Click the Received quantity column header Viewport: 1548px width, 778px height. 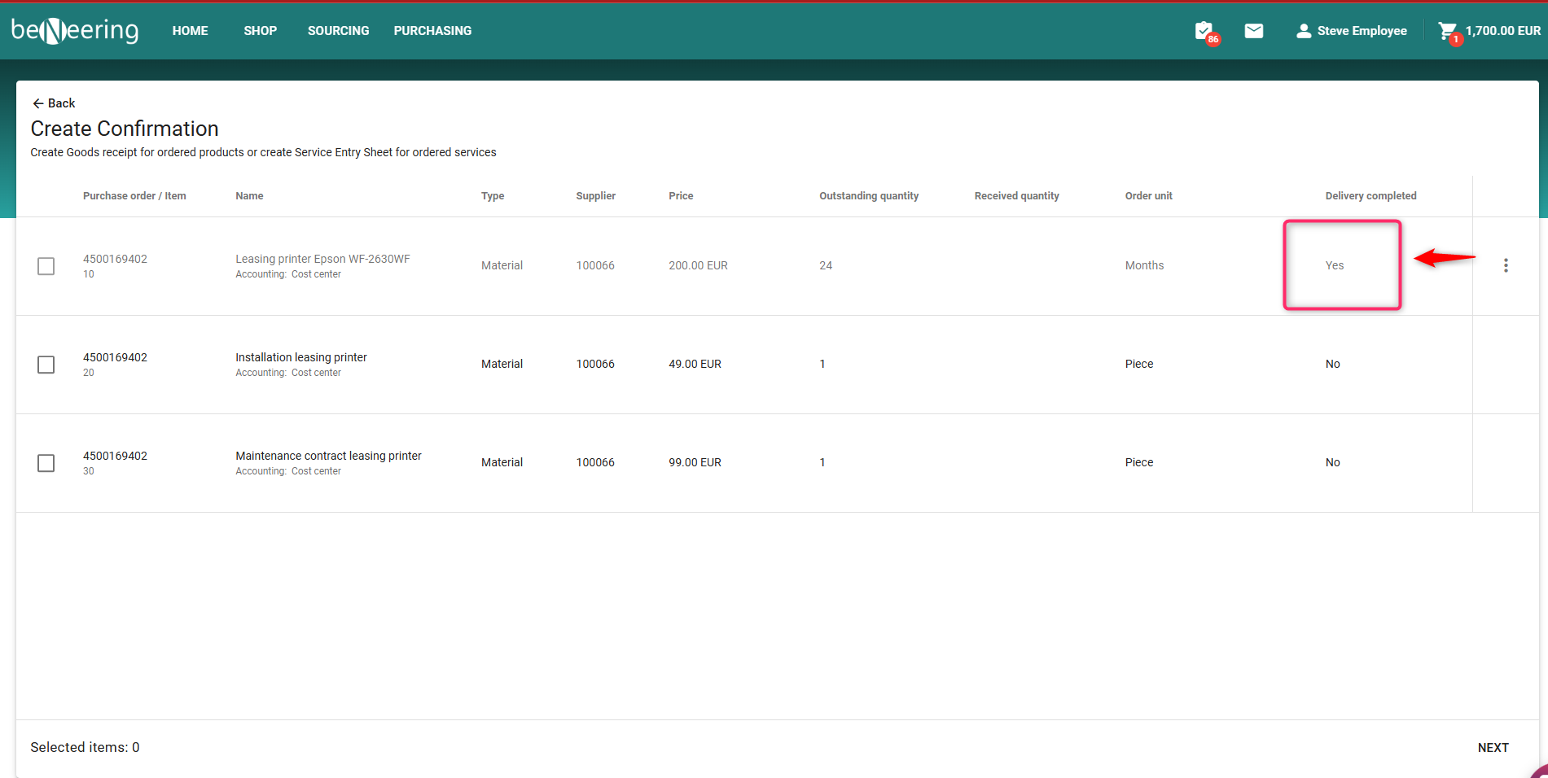click(x=1016, y=196)
